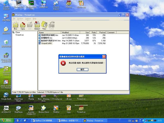Click QuickTime Player desktop icon

(19, 98)
